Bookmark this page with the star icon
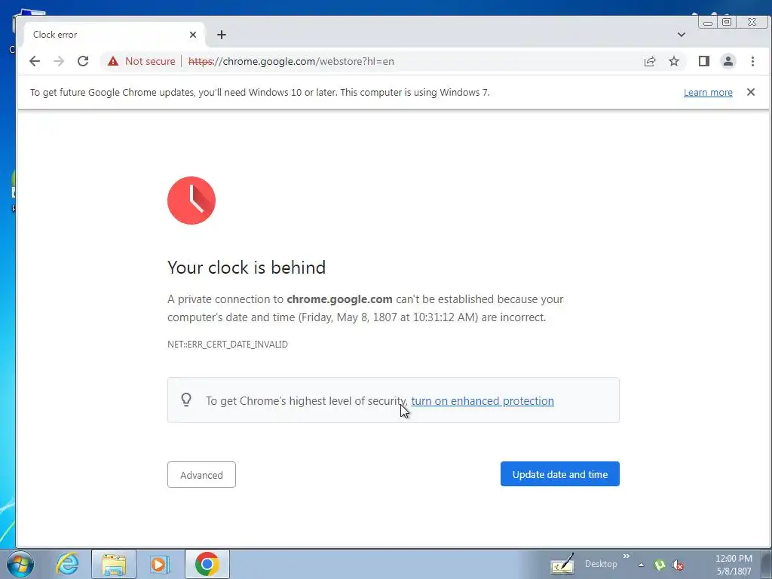This screenshot has width=772, height=579. click(674, 61)
